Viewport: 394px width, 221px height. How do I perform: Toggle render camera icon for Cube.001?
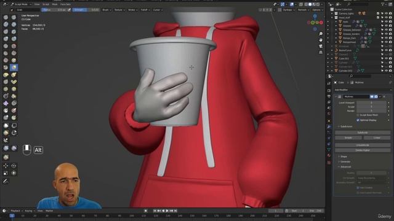pyautogui.click(x=390, y=58)
